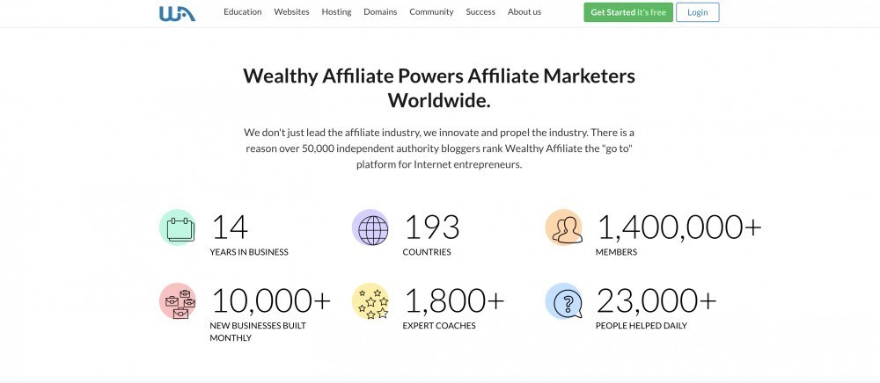This screenshot has height=383, width=880.
Task: Click the 193 countries number
Action: [x=431, y=228]
